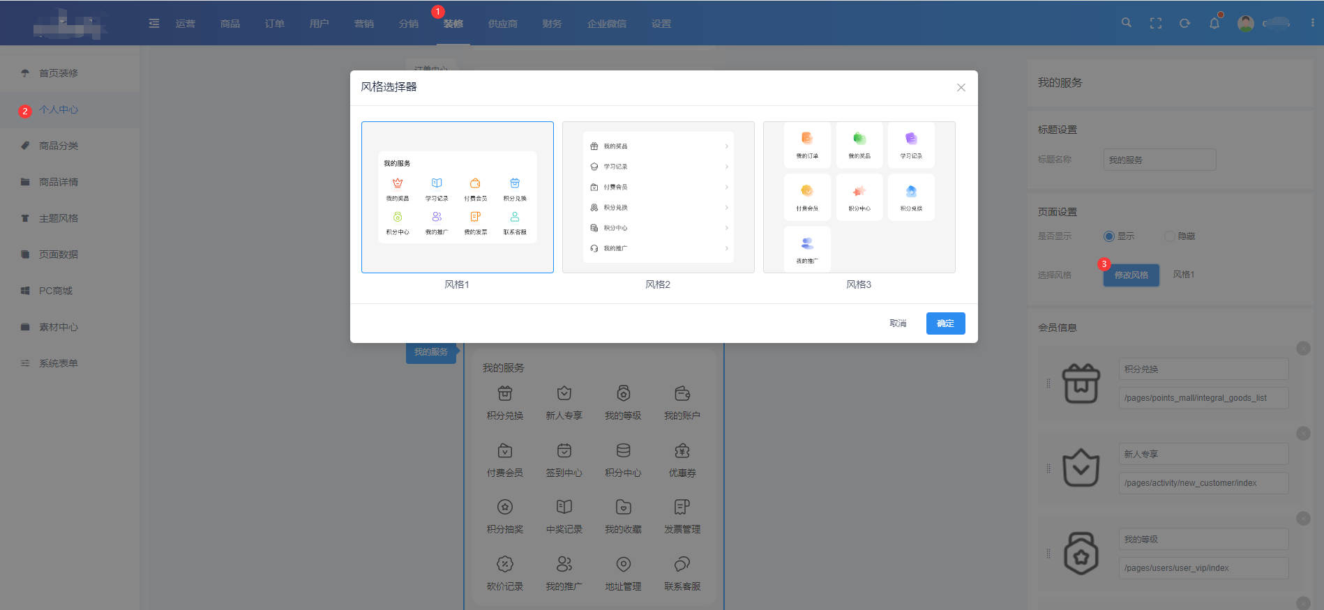1324x610 pixels.
Task: Toggle fullscreen icon in top bar
Action: [x=1156, y=23]
